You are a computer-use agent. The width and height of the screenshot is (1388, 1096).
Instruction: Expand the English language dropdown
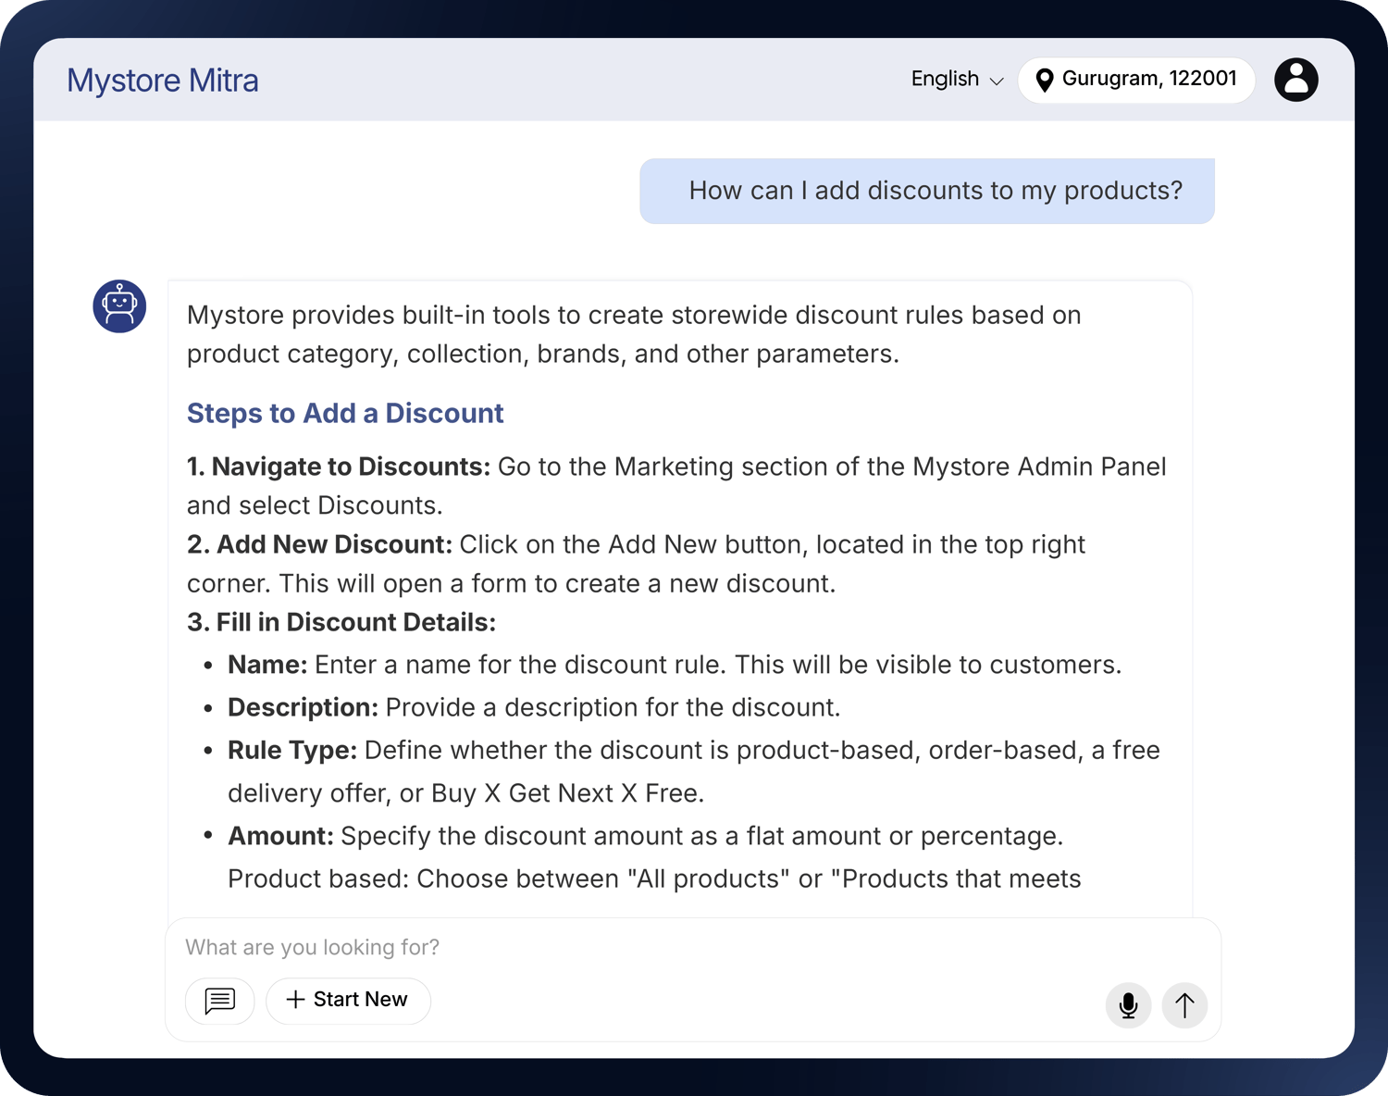tap(956, 80)
